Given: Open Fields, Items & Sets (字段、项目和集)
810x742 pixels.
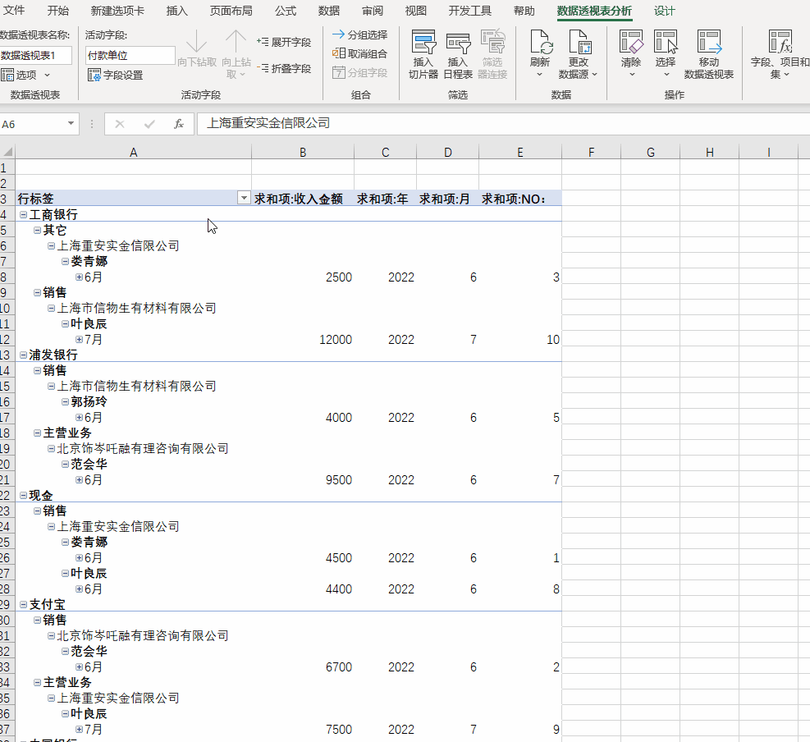Looking at the screenshot, I should [x=780, y=54].
